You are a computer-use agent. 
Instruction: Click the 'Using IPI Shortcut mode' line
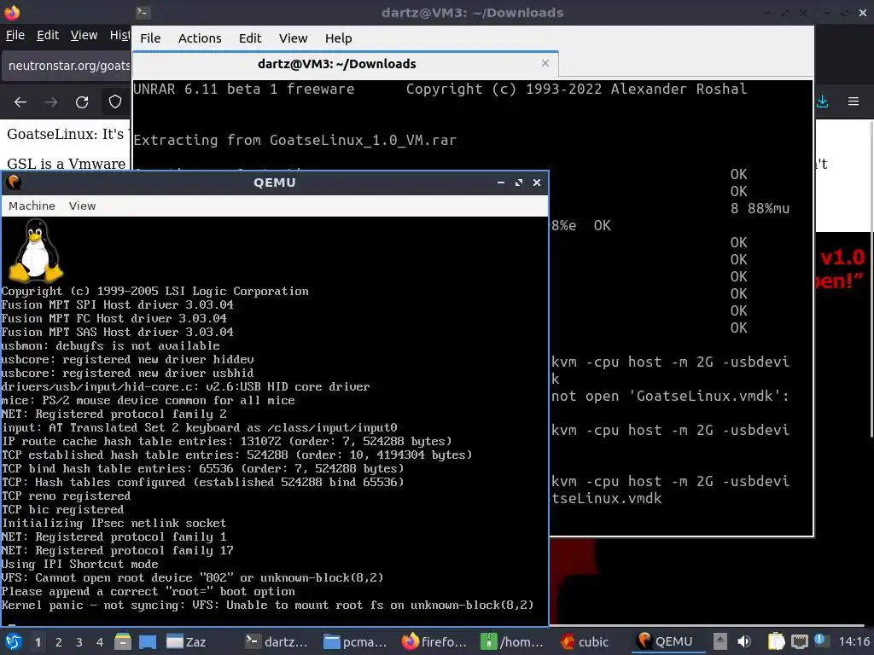pyautogui.click(x=79, y=565)
